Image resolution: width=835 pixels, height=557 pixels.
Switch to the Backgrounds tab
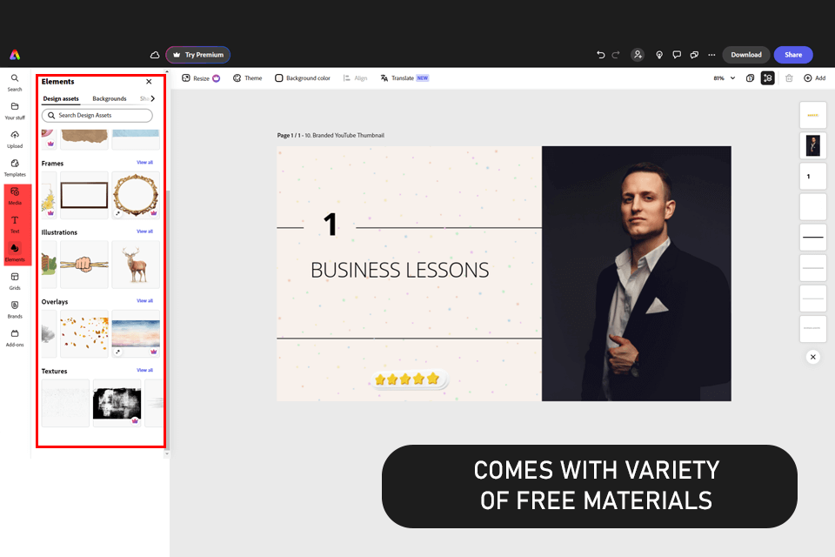[110, 98]
